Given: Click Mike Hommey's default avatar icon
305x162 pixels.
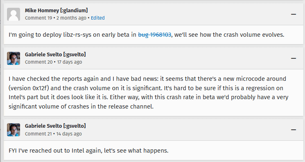Looking at the screenshot, I should 14,14.
